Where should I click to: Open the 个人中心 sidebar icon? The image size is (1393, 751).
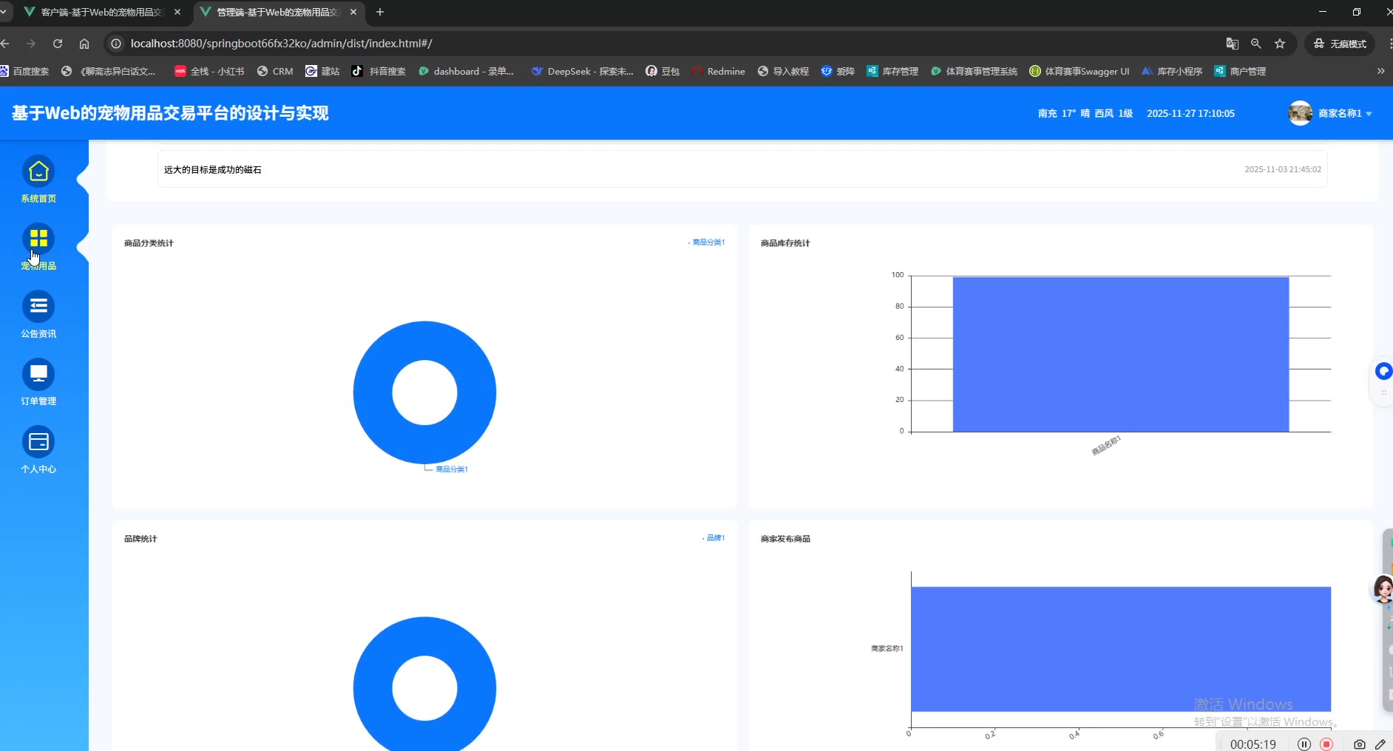pyautogui.click(x=38, y=442)
